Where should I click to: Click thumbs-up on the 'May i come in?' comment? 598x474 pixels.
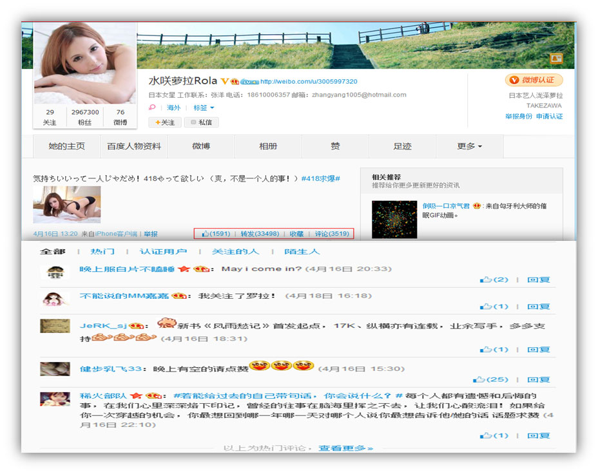[x=494, y=280]
